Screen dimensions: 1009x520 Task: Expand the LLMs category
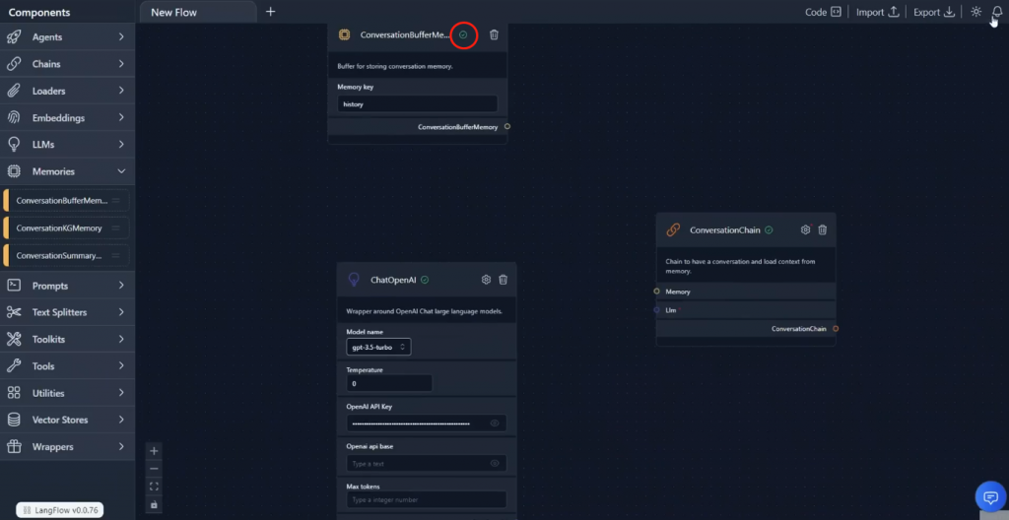[x=121, y=145]
